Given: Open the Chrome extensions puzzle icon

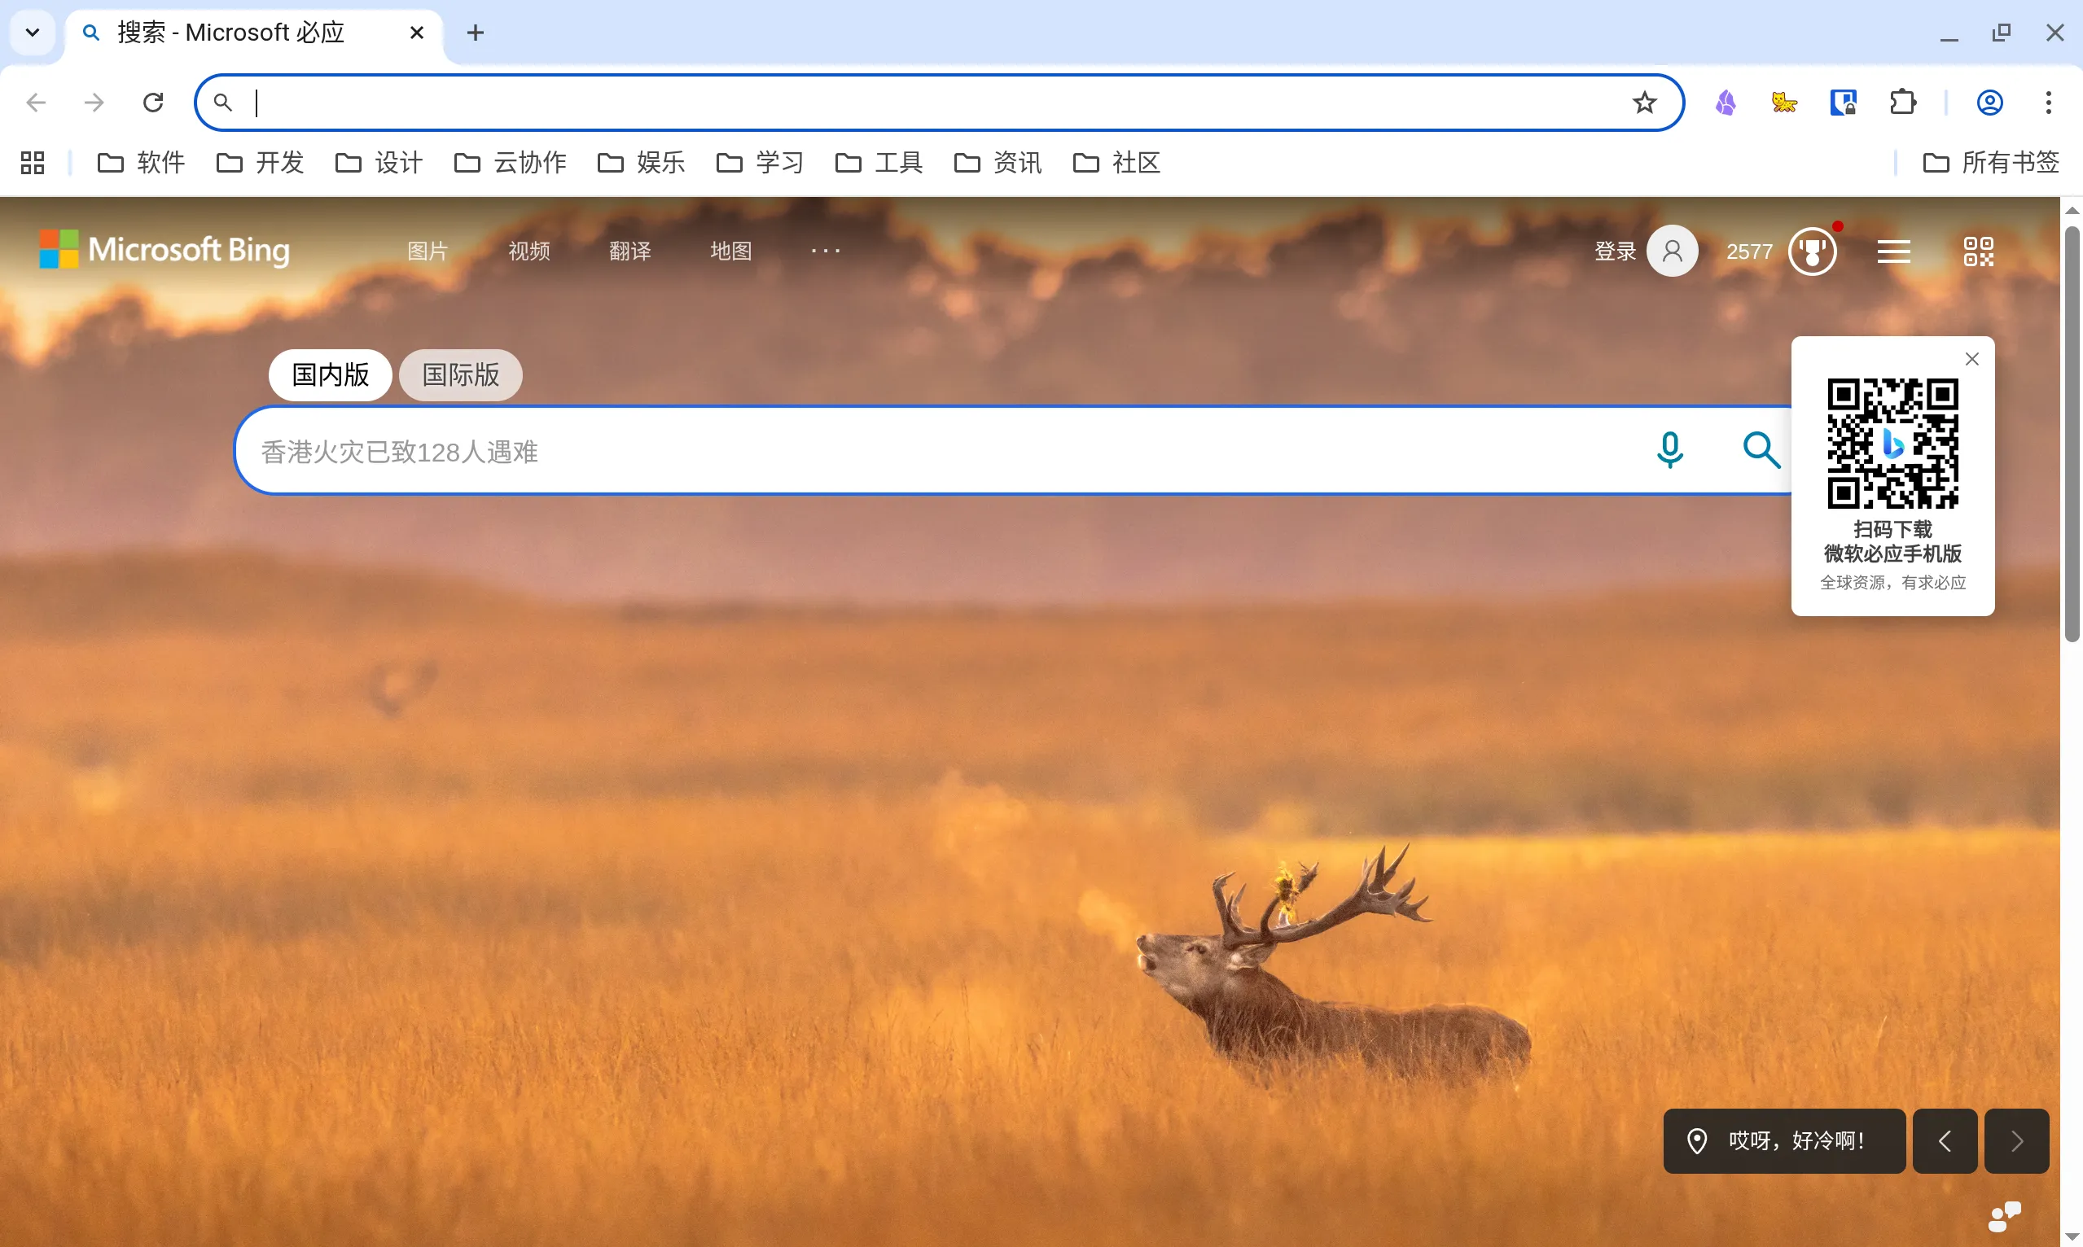Looking at the screenshot, I should 1903,102.
